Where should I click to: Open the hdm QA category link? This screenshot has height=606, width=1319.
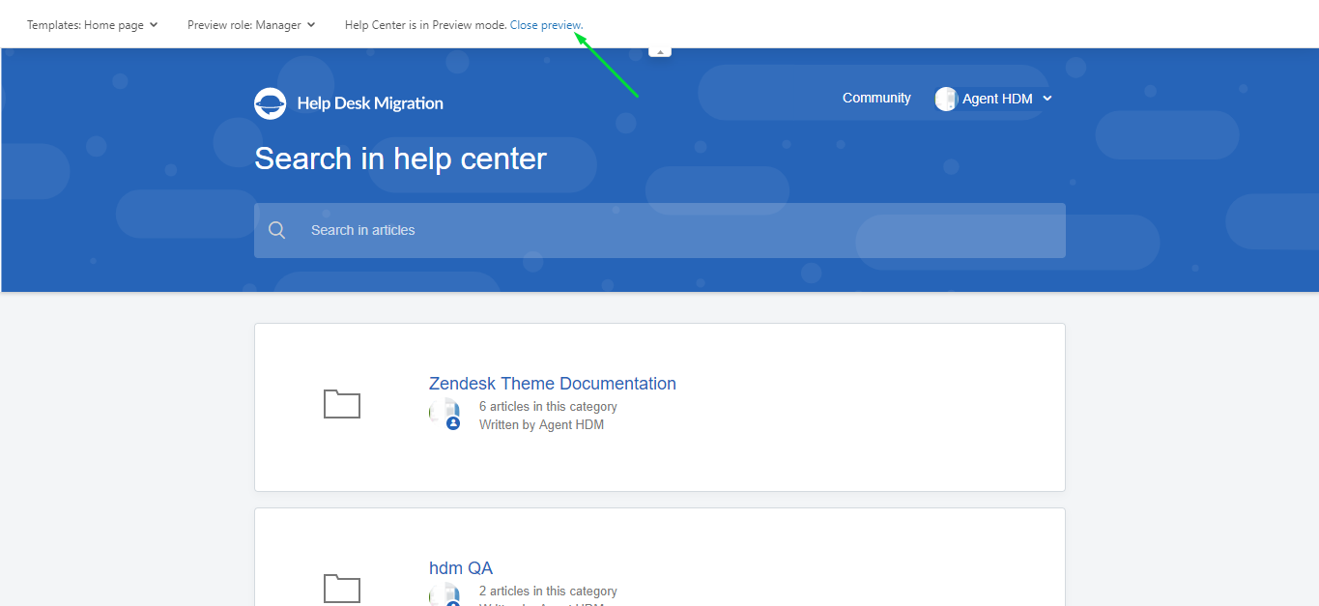point(461,568)
